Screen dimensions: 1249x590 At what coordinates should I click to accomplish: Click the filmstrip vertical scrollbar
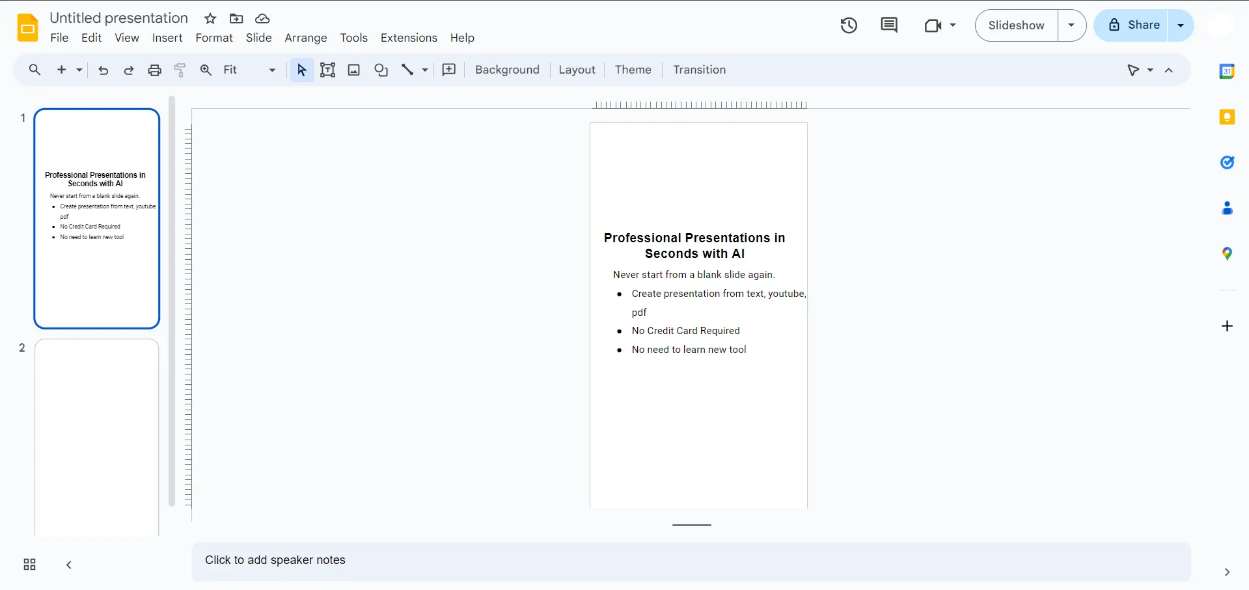(172, 300)
